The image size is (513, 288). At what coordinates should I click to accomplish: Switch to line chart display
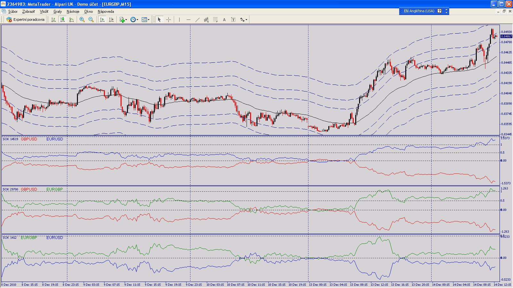coord(71,20)
